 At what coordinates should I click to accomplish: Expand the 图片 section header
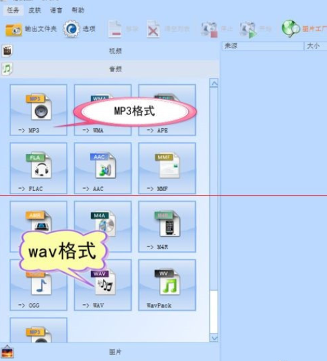(x=110, y=352)
